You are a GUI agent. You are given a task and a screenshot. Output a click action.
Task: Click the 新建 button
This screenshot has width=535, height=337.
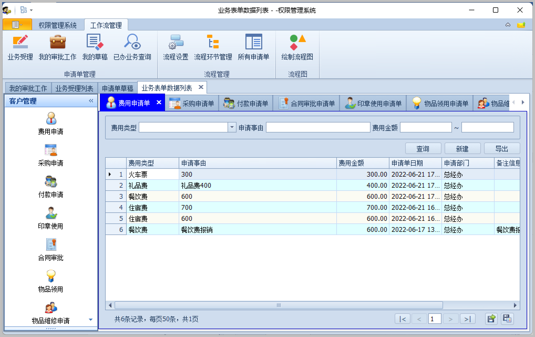tap(462, 149)
